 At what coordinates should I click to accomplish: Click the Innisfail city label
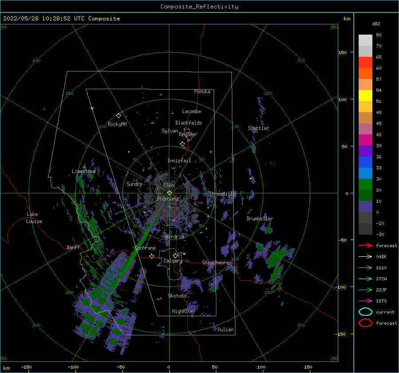click(179, 161)
